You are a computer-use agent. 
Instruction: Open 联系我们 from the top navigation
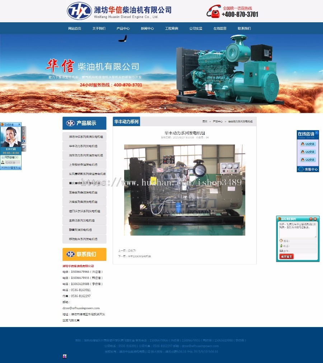[244, 28]
